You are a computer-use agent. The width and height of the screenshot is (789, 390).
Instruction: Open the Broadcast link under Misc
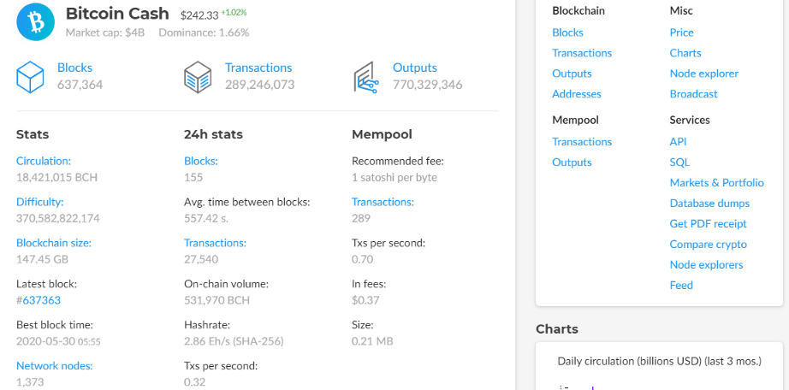coord(693,94)
